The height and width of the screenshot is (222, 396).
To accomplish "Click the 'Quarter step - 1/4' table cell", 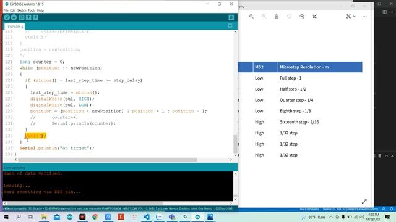I will click(x=296, y=100).
